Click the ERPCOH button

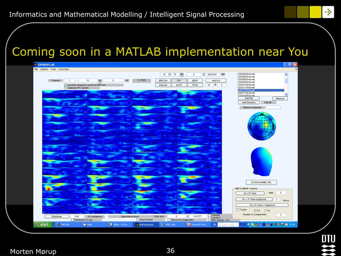(x=163, y=81)
